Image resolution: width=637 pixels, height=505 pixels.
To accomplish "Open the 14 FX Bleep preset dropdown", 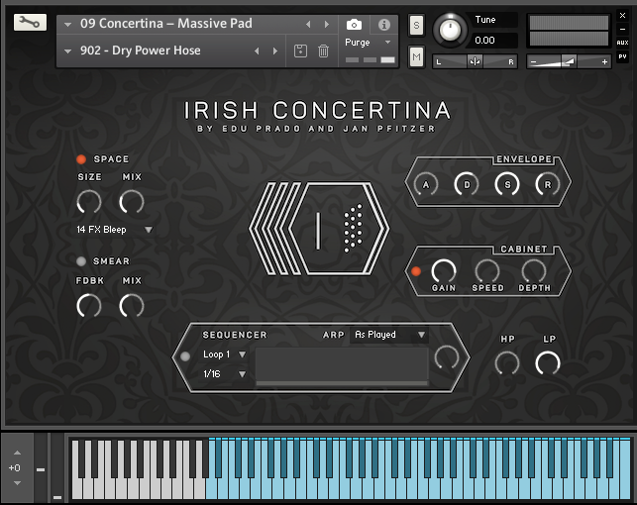I will [115, 230].
